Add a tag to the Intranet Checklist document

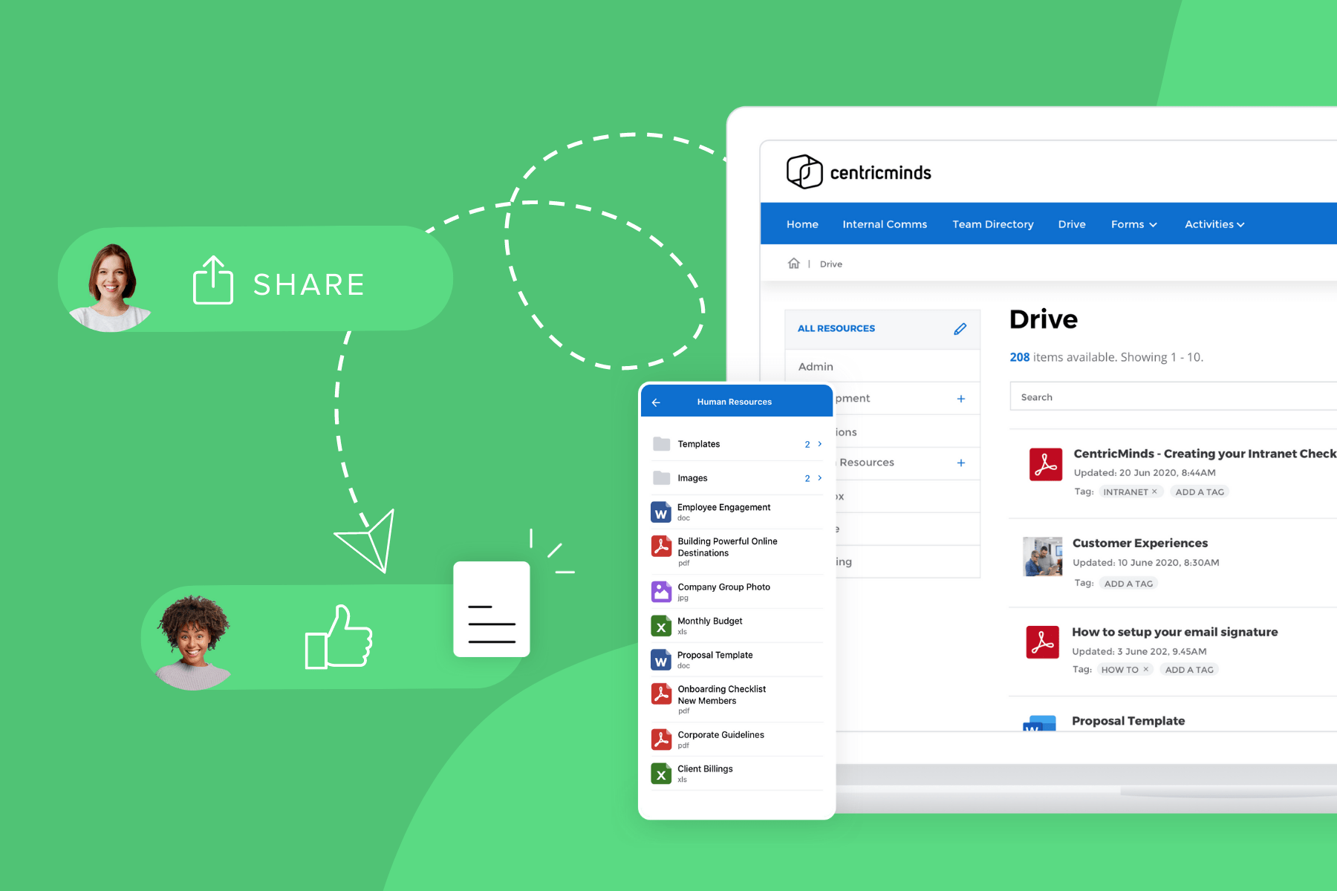[1200, 492]
